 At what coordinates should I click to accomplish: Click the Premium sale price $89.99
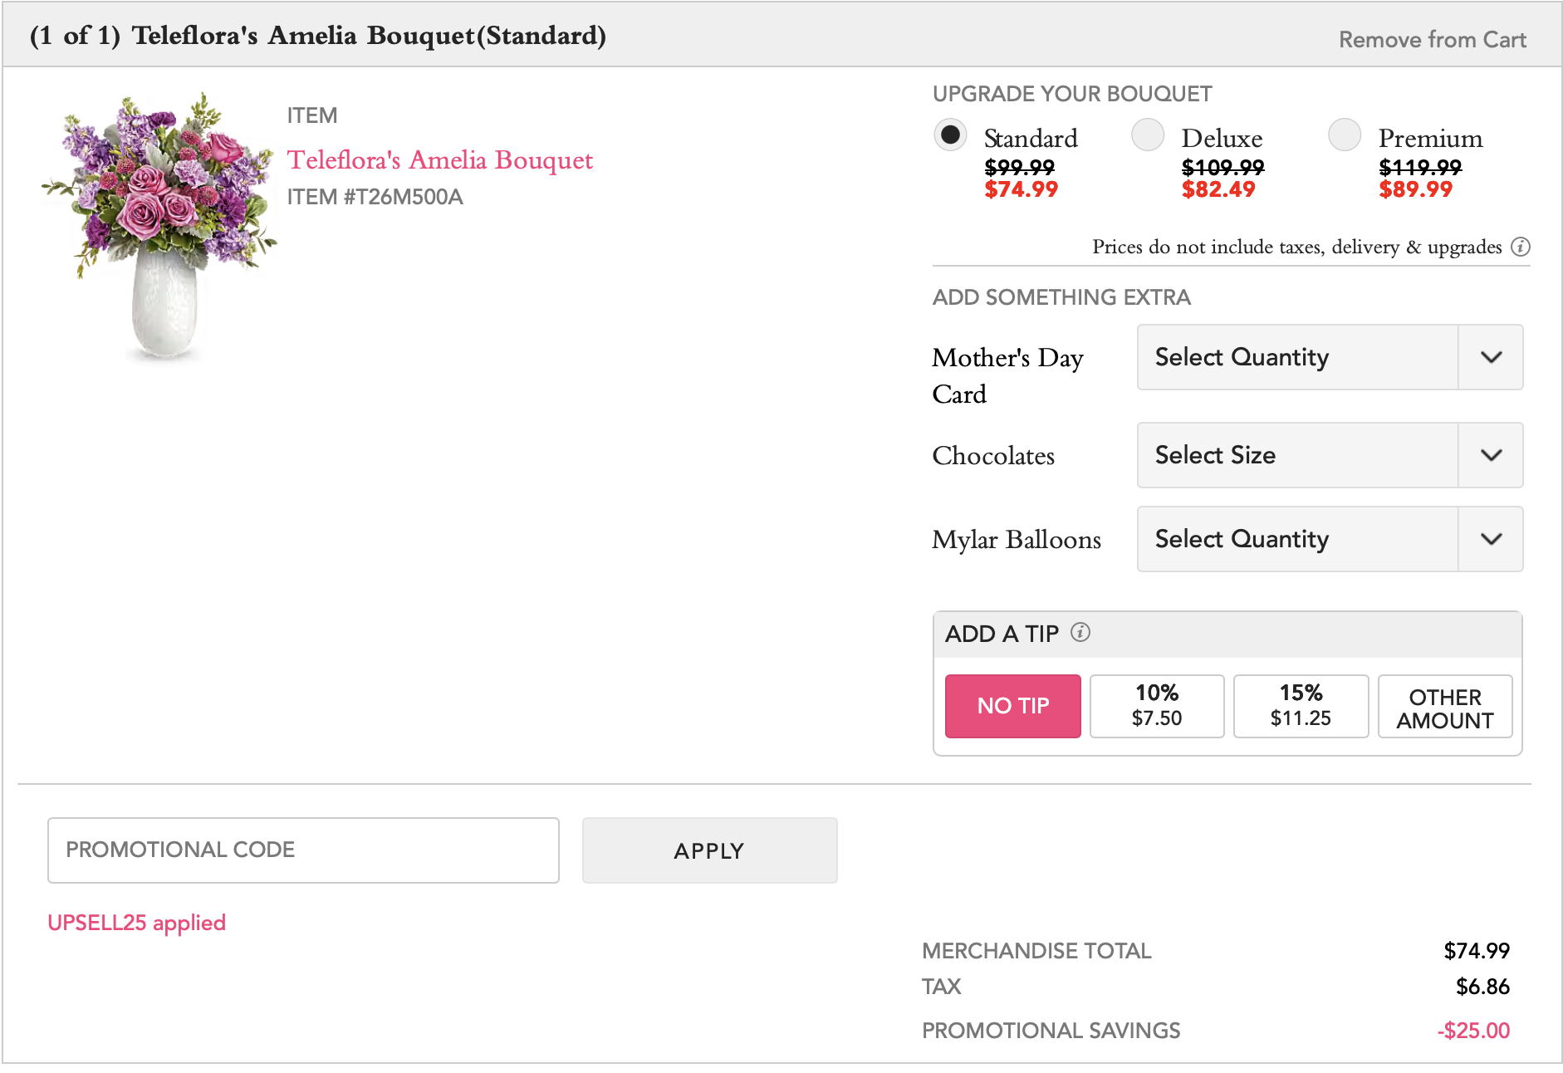1415,189
